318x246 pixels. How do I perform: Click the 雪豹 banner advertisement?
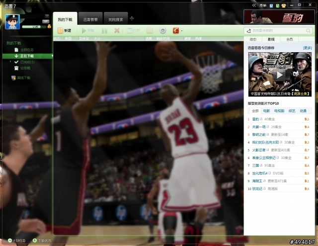click(279, 17)
